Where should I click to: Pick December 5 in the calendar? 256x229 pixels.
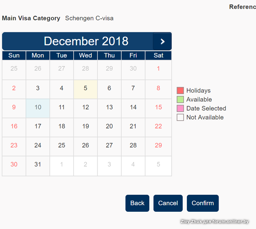(85, 88)
